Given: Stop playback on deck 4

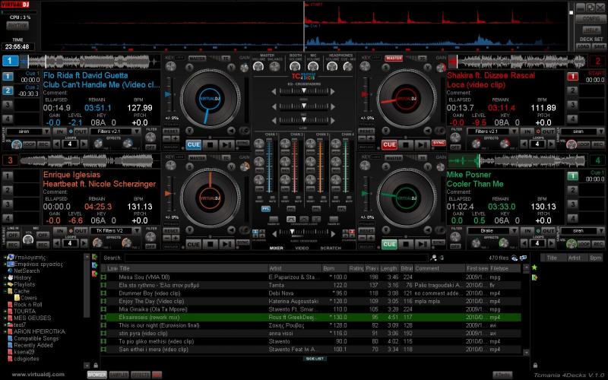Looking at the screenshot, I should (x=406, y=244).
